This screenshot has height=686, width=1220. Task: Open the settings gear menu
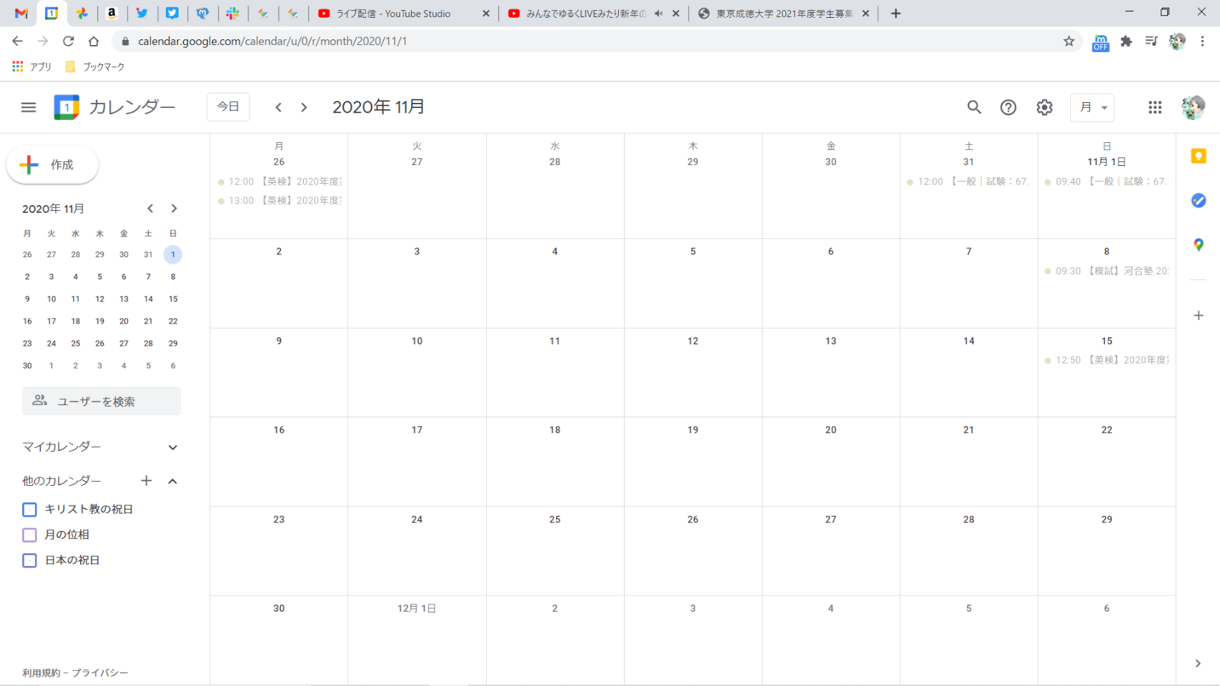[x=1044, y=107]
